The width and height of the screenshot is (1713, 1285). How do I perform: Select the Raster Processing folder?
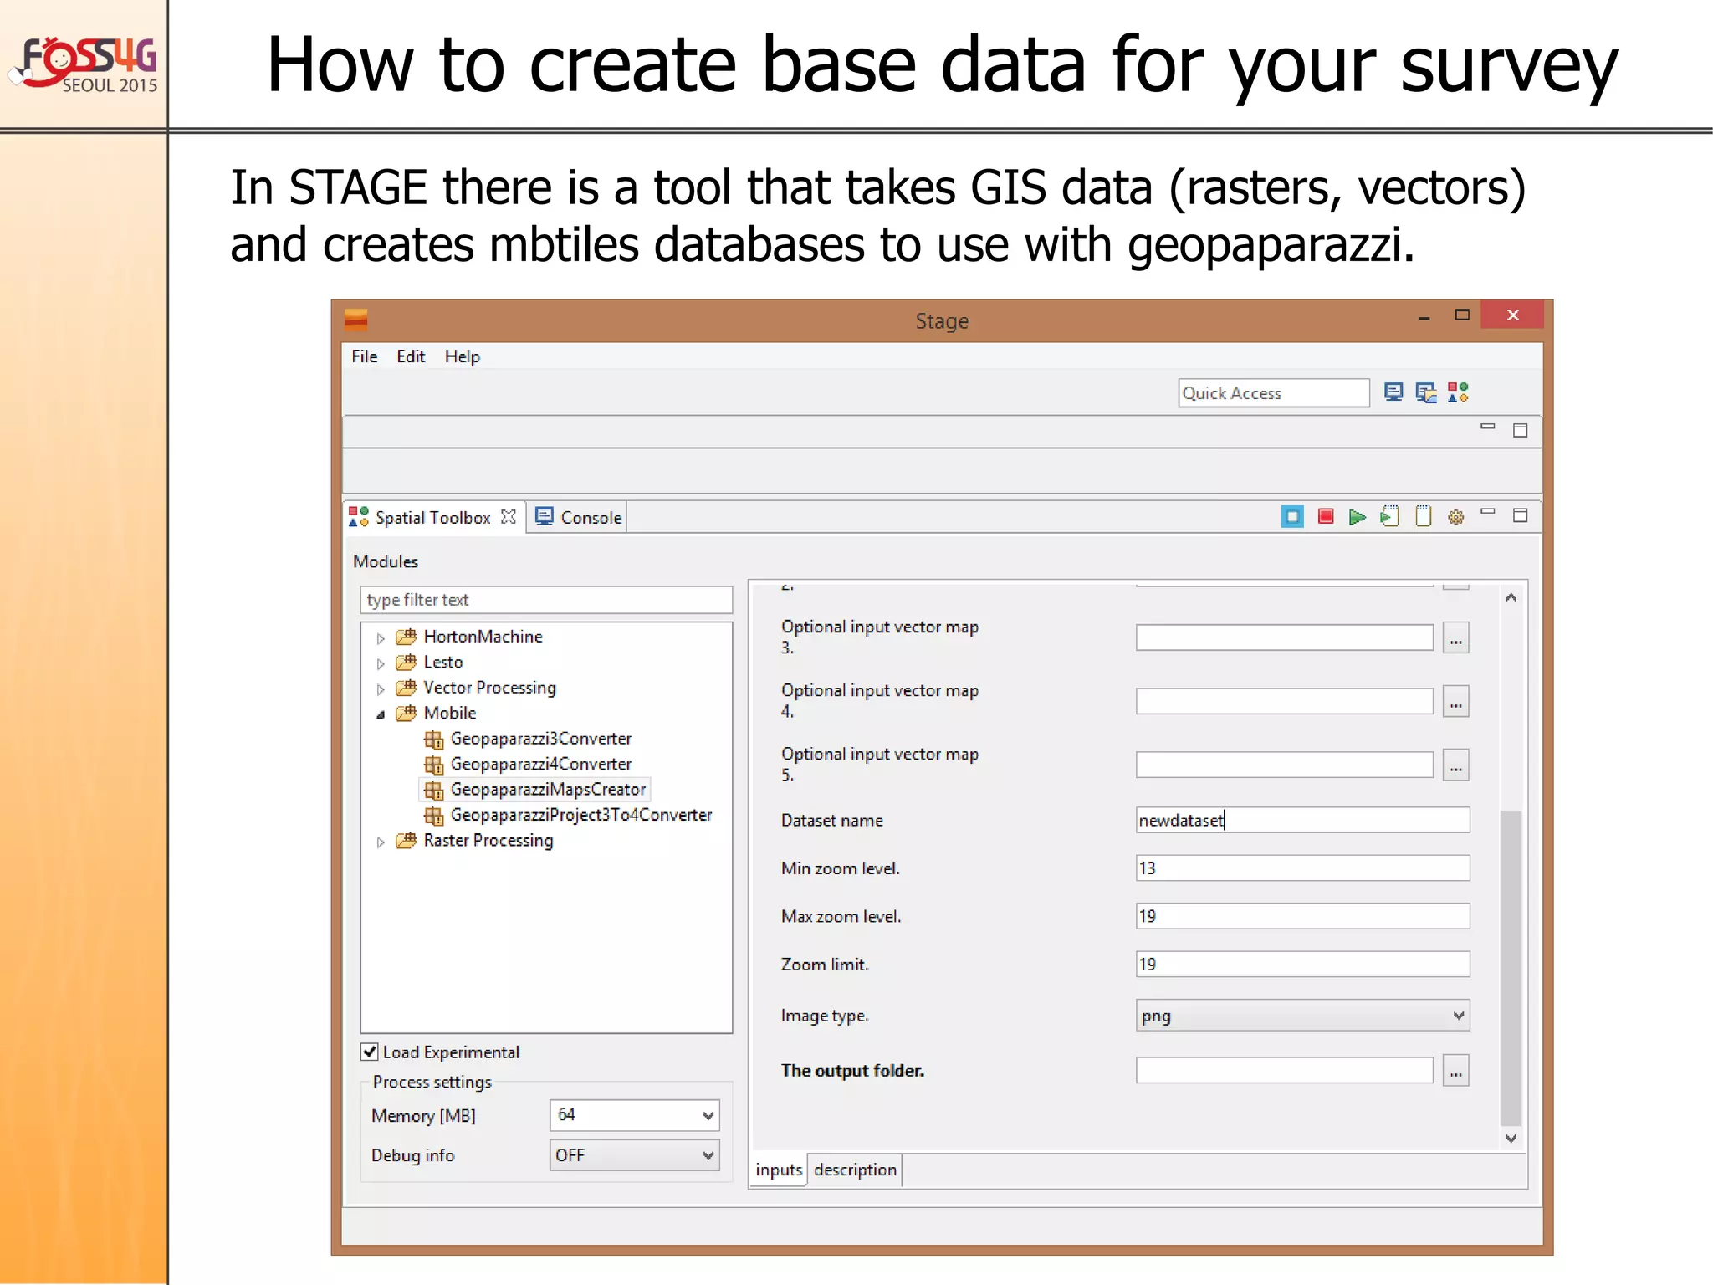click(474, 840)
